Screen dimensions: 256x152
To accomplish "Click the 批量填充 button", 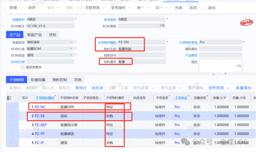I will tap(243, 88).
